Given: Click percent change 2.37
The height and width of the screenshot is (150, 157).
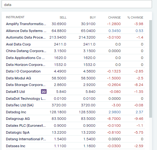Looking at the screenshot, I should pyautogui.click(x=139, y=112).
